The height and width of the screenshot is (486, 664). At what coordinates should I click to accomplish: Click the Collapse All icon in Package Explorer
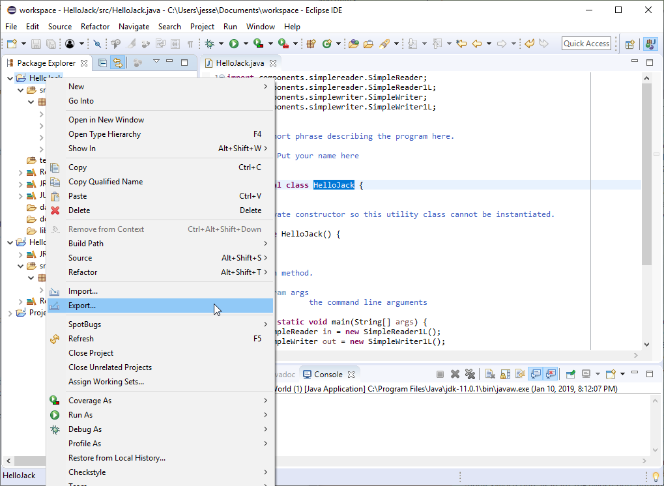tap(103, 63)
